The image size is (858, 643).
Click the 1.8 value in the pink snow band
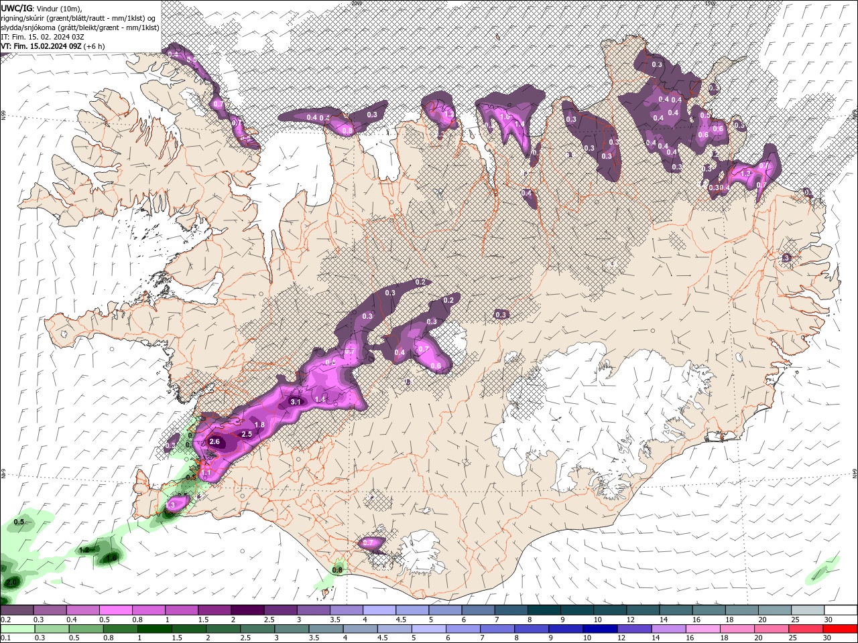point(260,425)
